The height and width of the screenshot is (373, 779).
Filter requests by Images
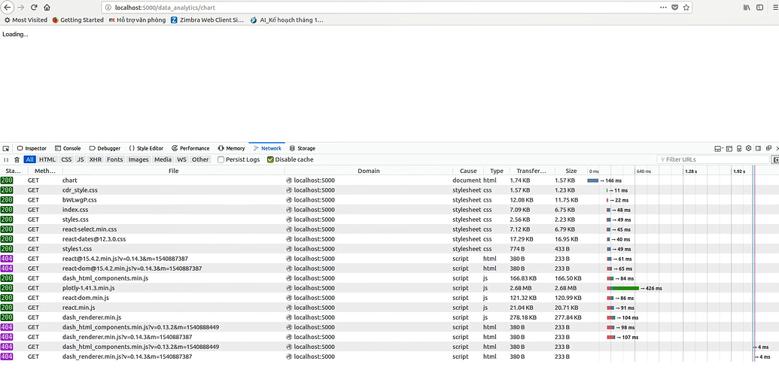click(x=138, y=160)
